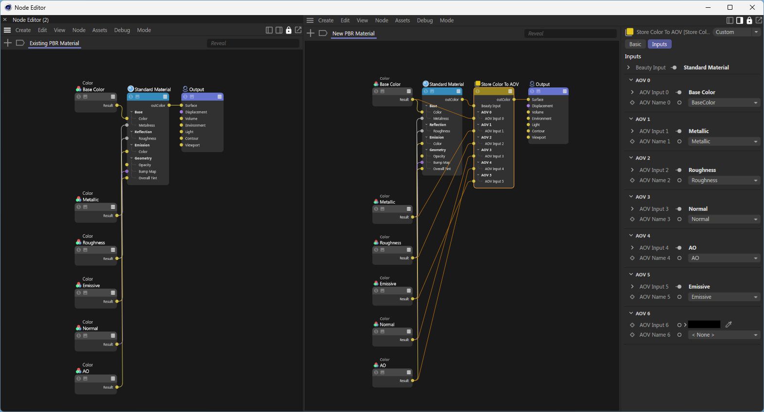Click the Inputs tab button
Viewport: 764px width, 412px height.
click(659, 44)
